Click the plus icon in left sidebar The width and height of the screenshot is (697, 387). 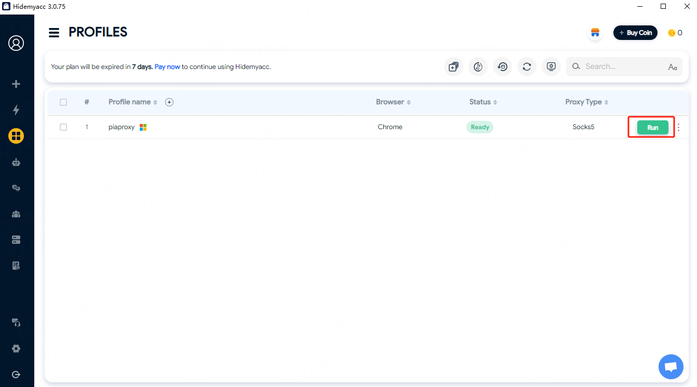point(16,84)
